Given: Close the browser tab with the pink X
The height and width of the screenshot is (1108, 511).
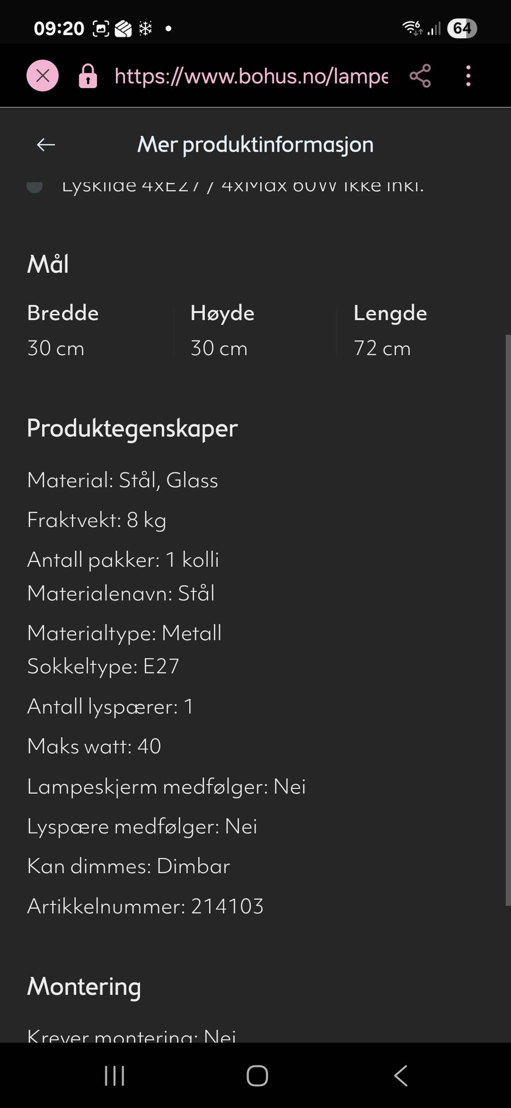Looking at the screenshot, I should point(43,76).
